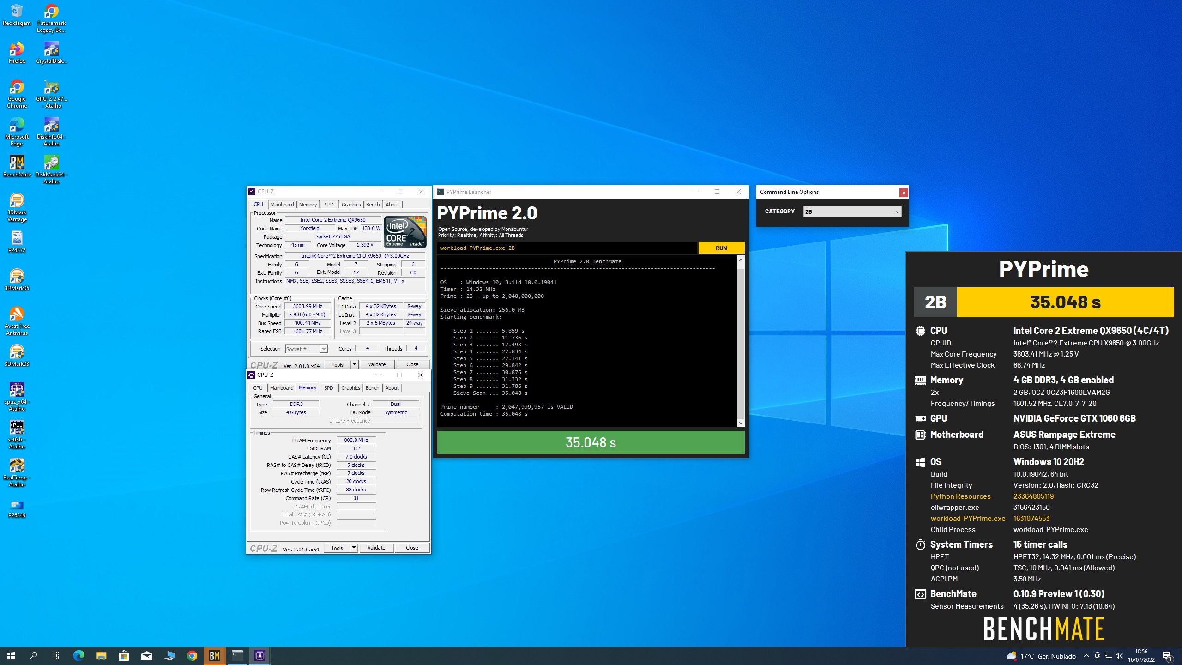This screenshot has width=1182, height=665.
Task: Open Tools dropdown arrow in lower CPU-Z
Action: pos(354,548)
